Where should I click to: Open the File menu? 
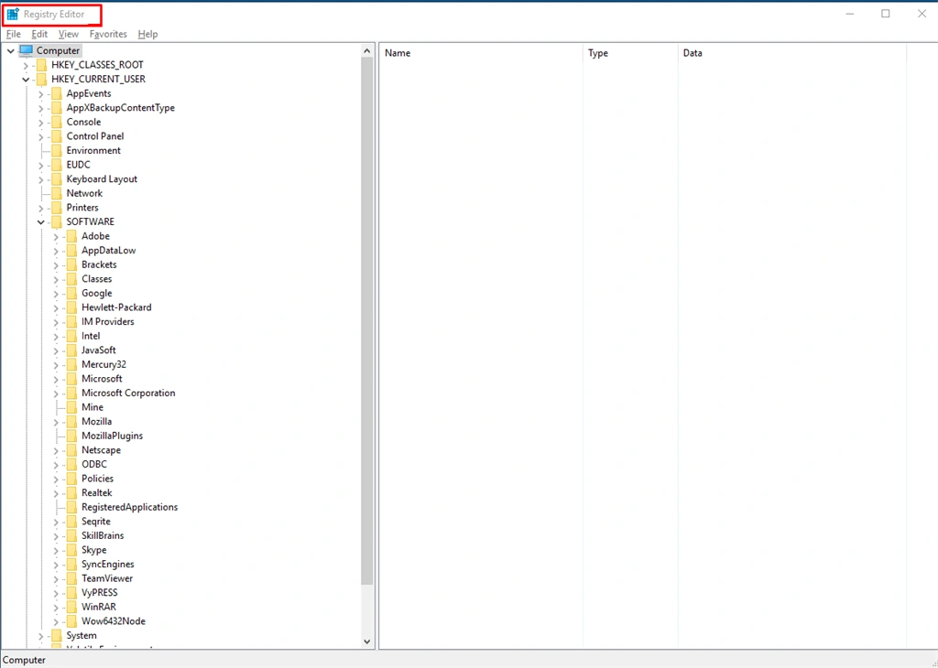tap(13, 34)
